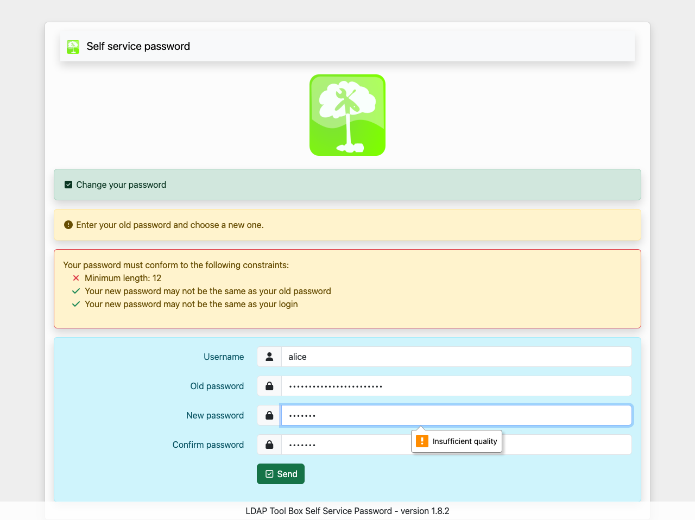Focus the New password input field
This screenshot has width=695, height=520.
pos(457,415)
